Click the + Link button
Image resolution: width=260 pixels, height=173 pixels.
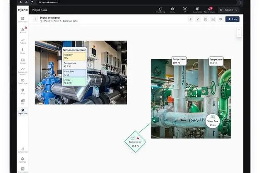coord(232,19)
